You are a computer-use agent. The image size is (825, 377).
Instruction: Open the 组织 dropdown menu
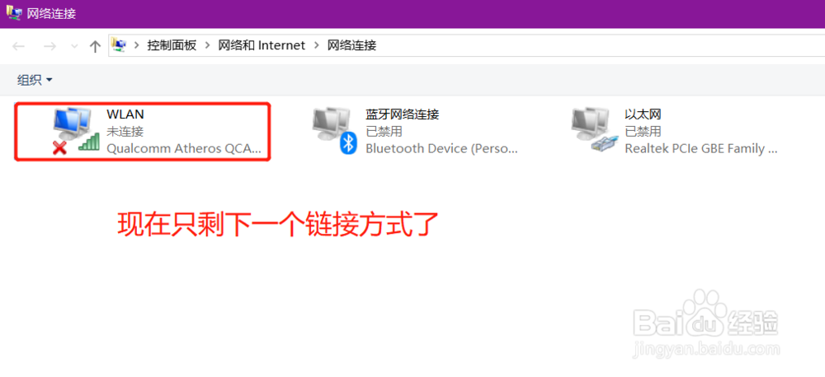35,80
